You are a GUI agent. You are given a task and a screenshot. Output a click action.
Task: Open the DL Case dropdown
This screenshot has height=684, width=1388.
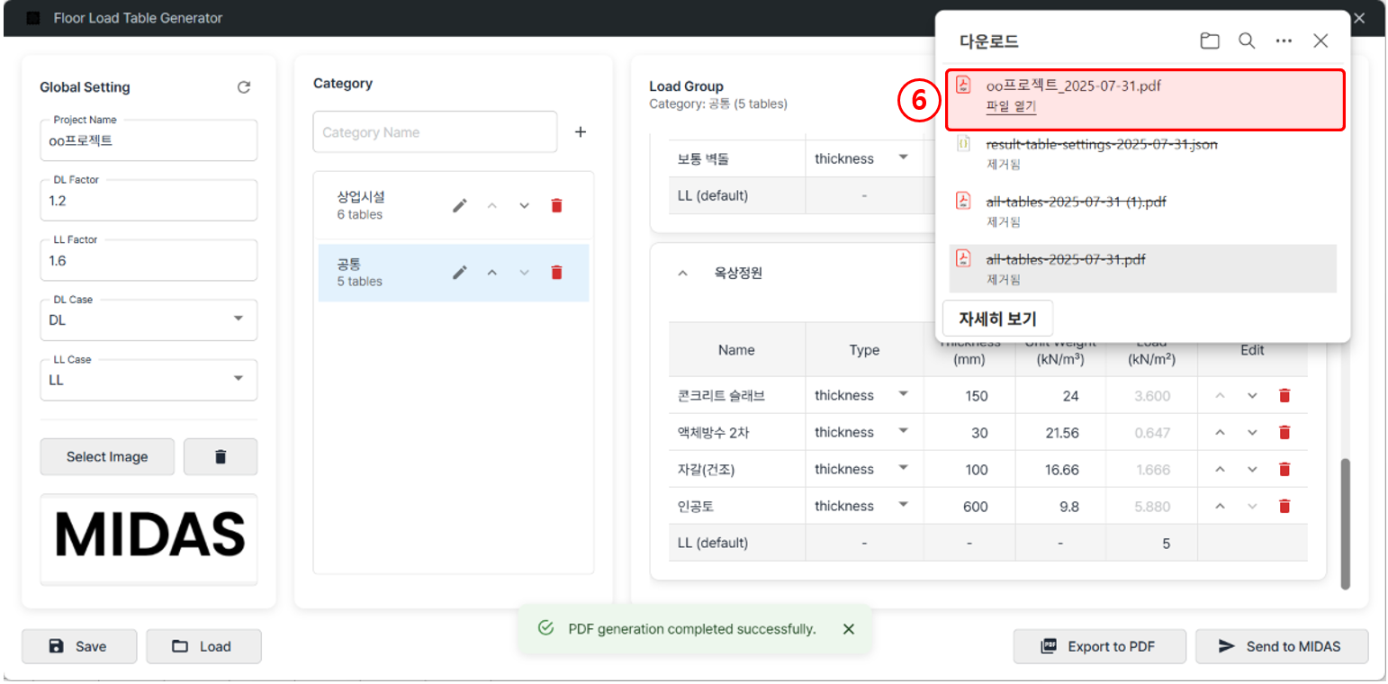click(149, 319)
